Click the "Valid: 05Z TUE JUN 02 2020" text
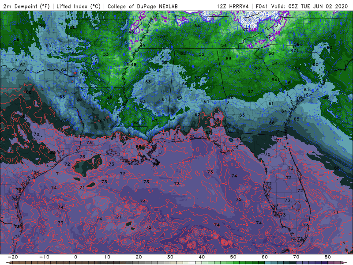Viewport: 353px width, 265px height. 310,6
